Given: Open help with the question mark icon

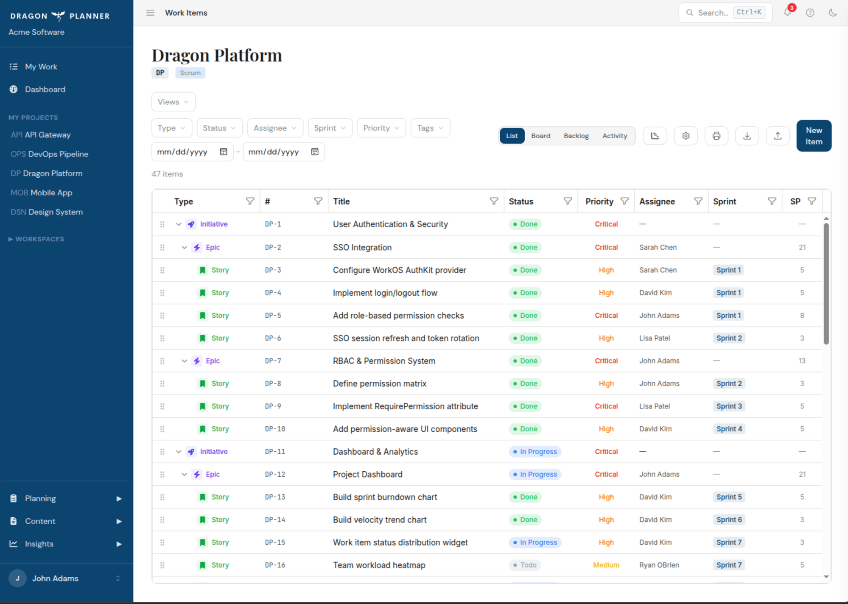Looking at the screenshot, I should (810, 13).
